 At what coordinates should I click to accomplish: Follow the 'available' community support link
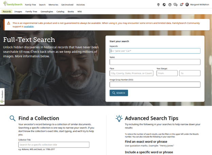click(29, 26)
